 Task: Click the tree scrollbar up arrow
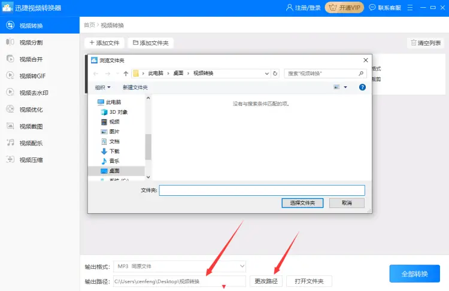tap(148, 98)
